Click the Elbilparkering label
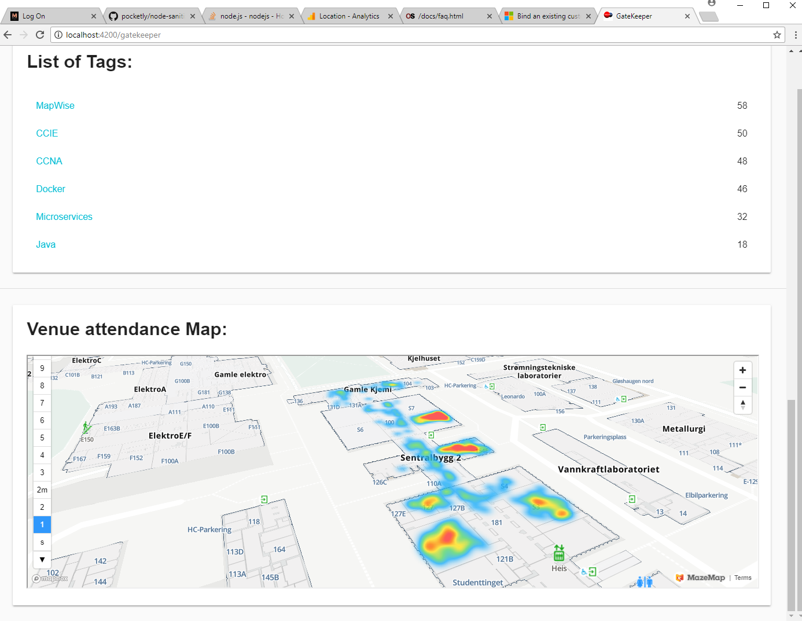This screenshot has height=621, width=802. pyautogui.click(x=707, y=495)
